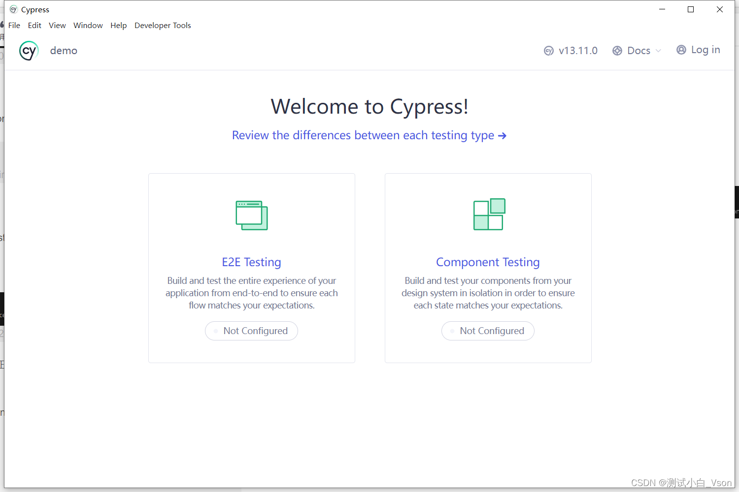739x492 pixels.
Task: Click the version icon beside v13.11.0
Action: (x=548, y=51)
